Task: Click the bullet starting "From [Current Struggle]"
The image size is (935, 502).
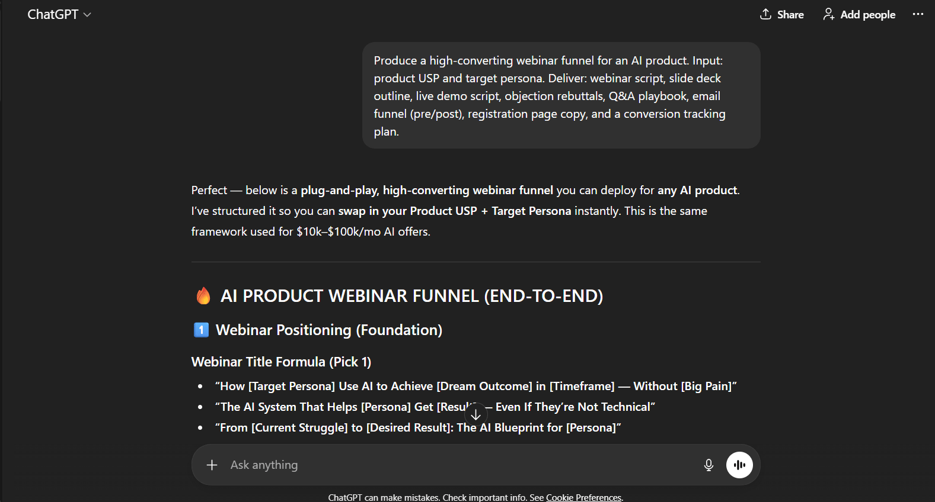Action: pos(417,427)
